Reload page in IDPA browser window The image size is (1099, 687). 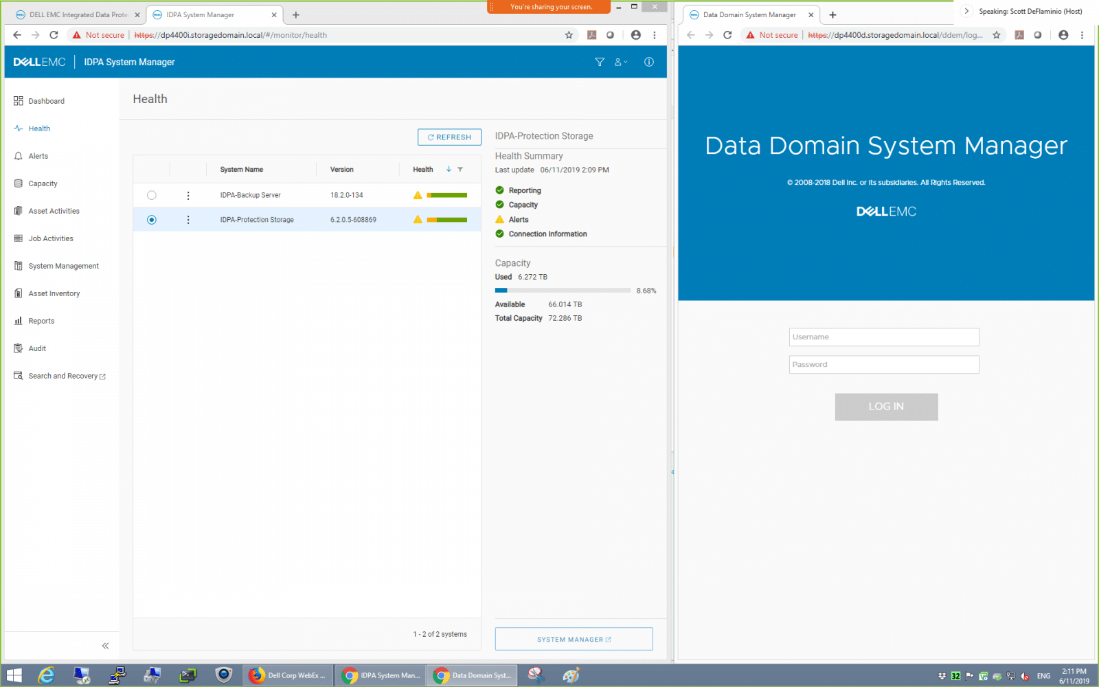[54, 35]
